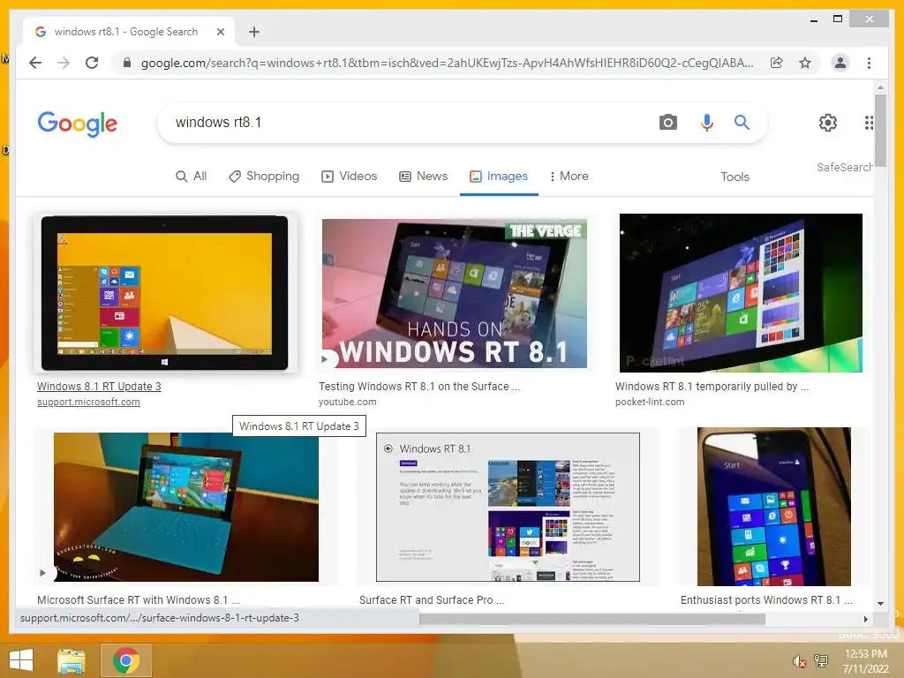Open Microsoft Surface RT with Windows 8.1 title
This screenshot has width=904, height=678.
point(139,600)
